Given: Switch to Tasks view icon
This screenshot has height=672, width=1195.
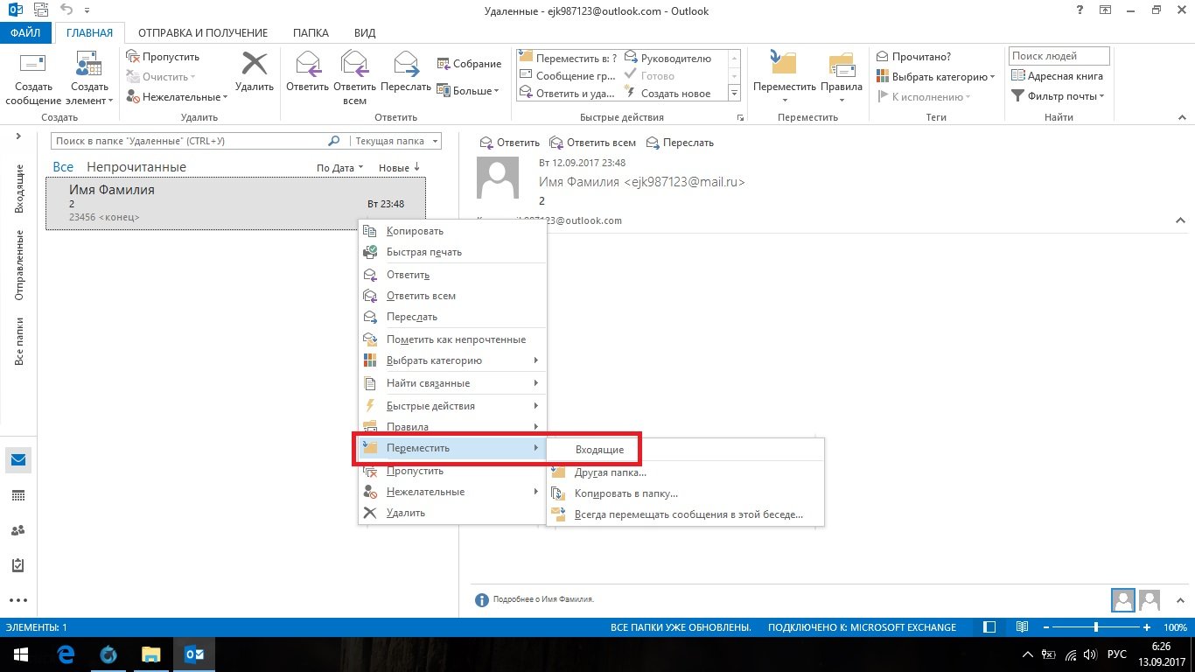Looking at the screenshot, I should click(x=18, y=566).
